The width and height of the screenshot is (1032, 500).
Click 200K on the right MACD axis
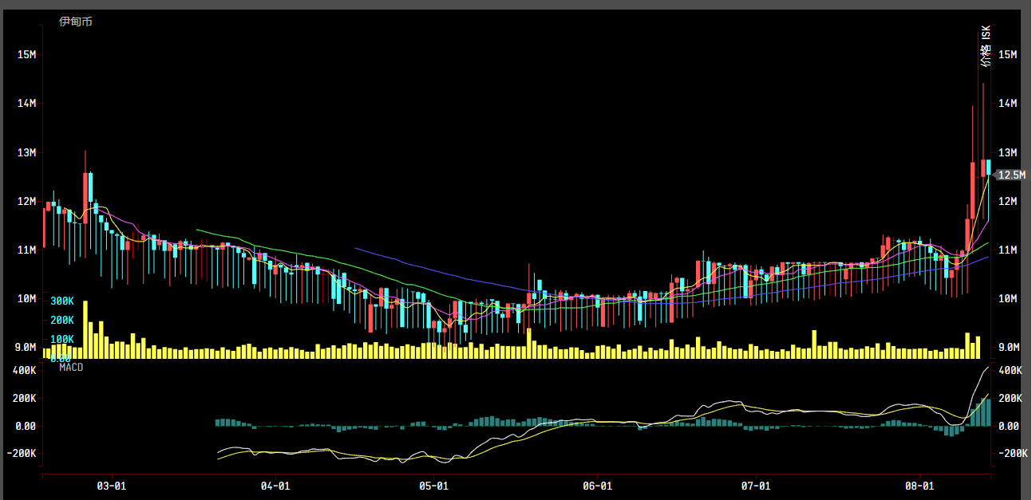[1010, 398]
